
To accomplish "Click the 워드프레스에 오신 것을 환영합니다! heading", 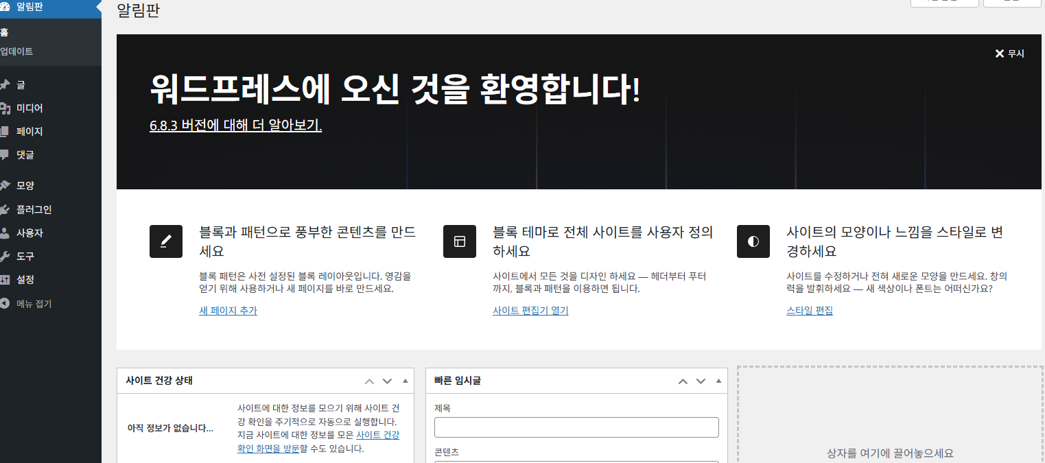I will 395,91.
